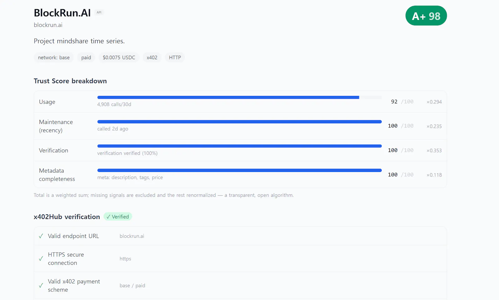This screenshot has height=300, width=499.
Task: Click the Usage score value 92
Action: (x=394, y=102)
